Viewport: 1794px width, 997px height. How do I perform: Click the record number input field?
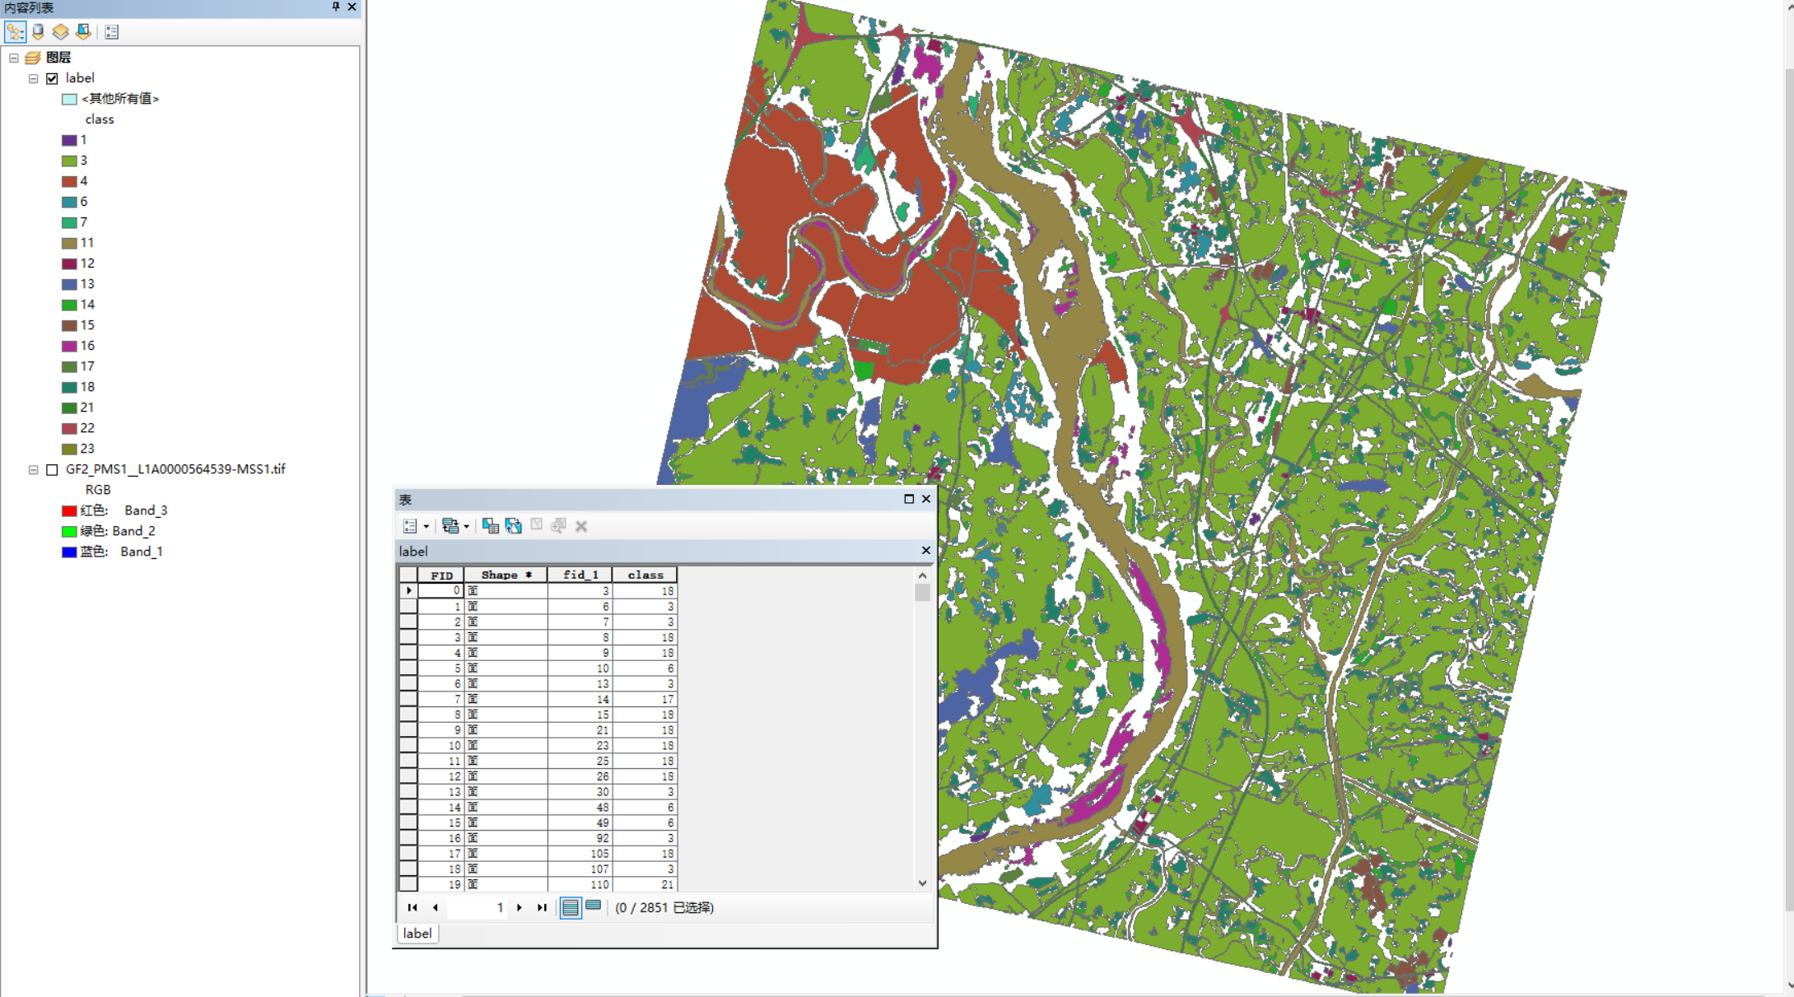pyautogui.click(x=478, y=907)
